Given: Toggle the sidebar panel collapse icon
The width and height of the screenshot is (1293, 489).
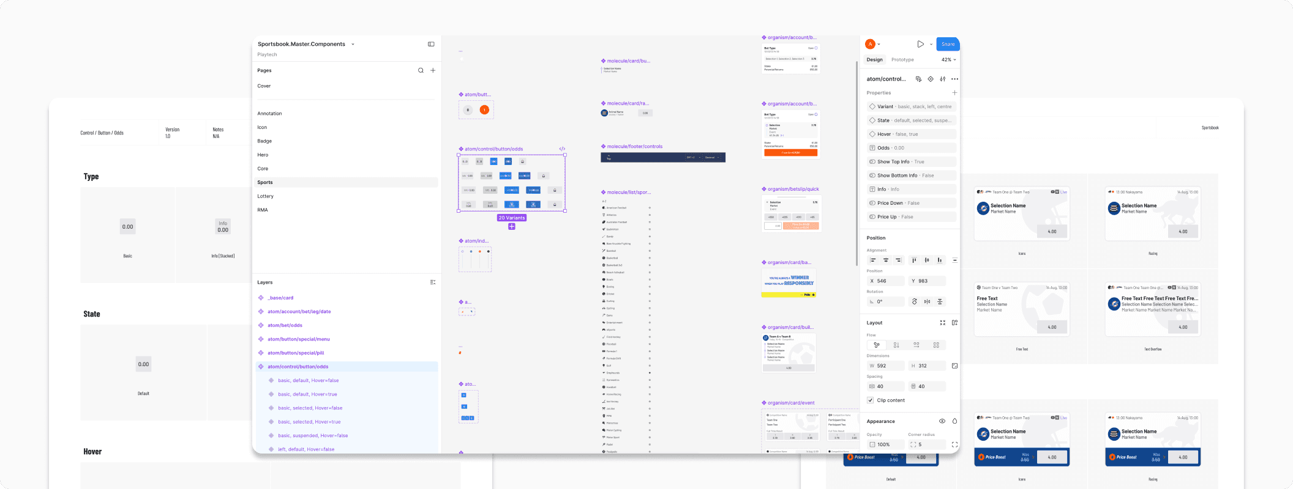Looking at the screenshot, I should (x=431, y=44).
